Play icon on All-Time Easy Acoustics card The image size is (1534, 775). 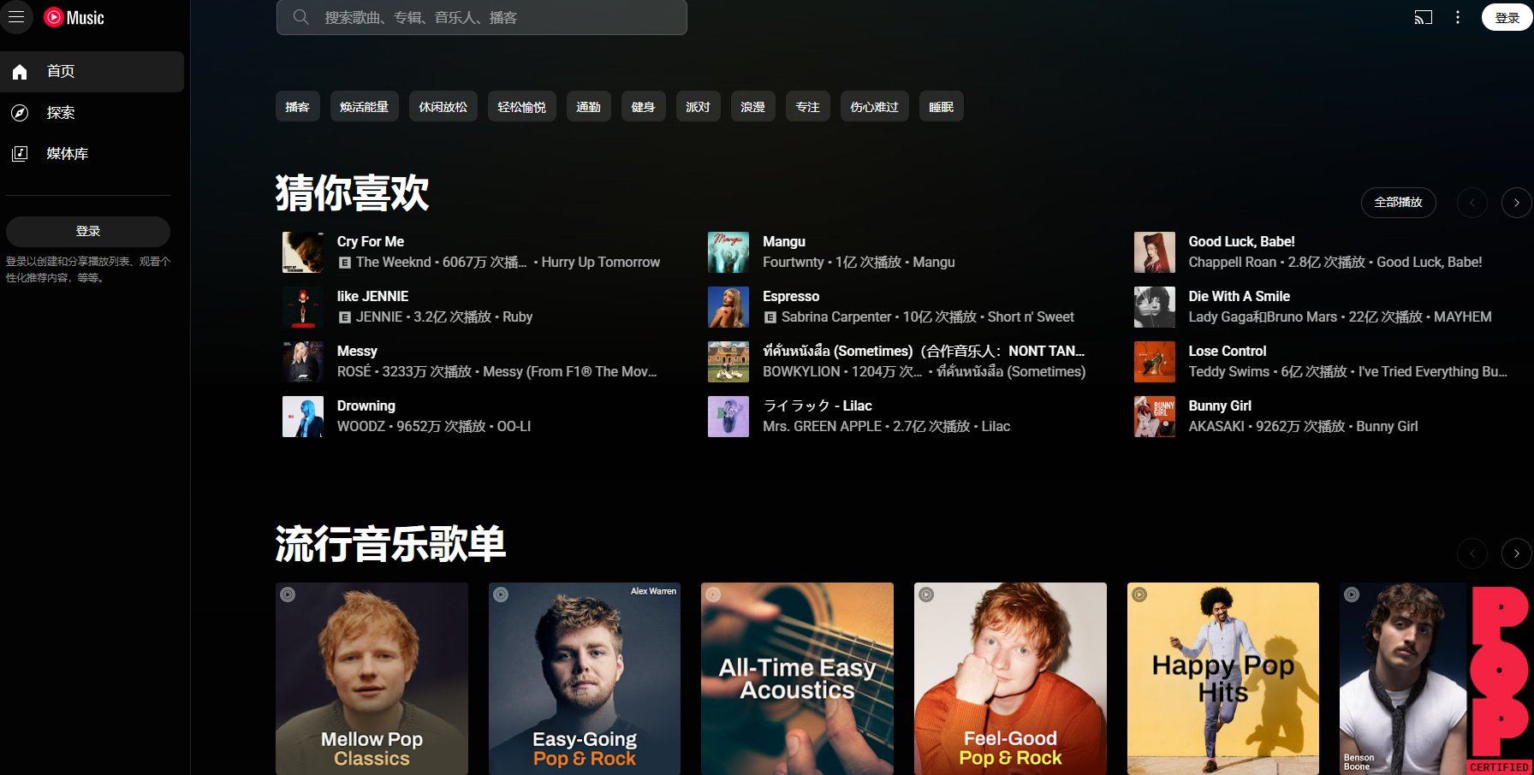coord(714,595)
